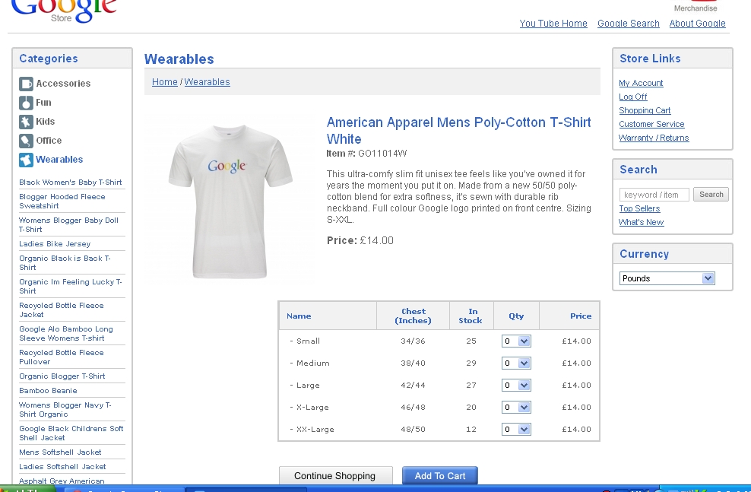751x492 pixels.
Task: Open Black Women's Baby T-Shirt product
Action: click(x=71, y=183)
